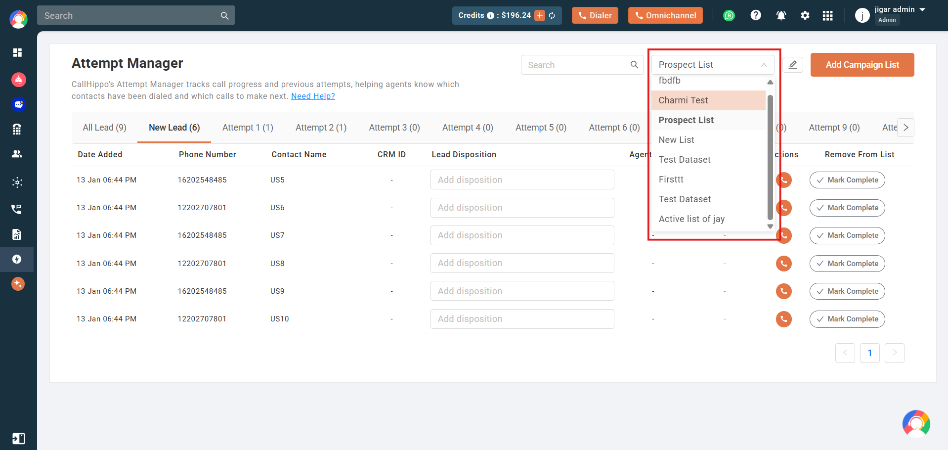Switch to All Lead (9) tab

click(x=104, y=128)
